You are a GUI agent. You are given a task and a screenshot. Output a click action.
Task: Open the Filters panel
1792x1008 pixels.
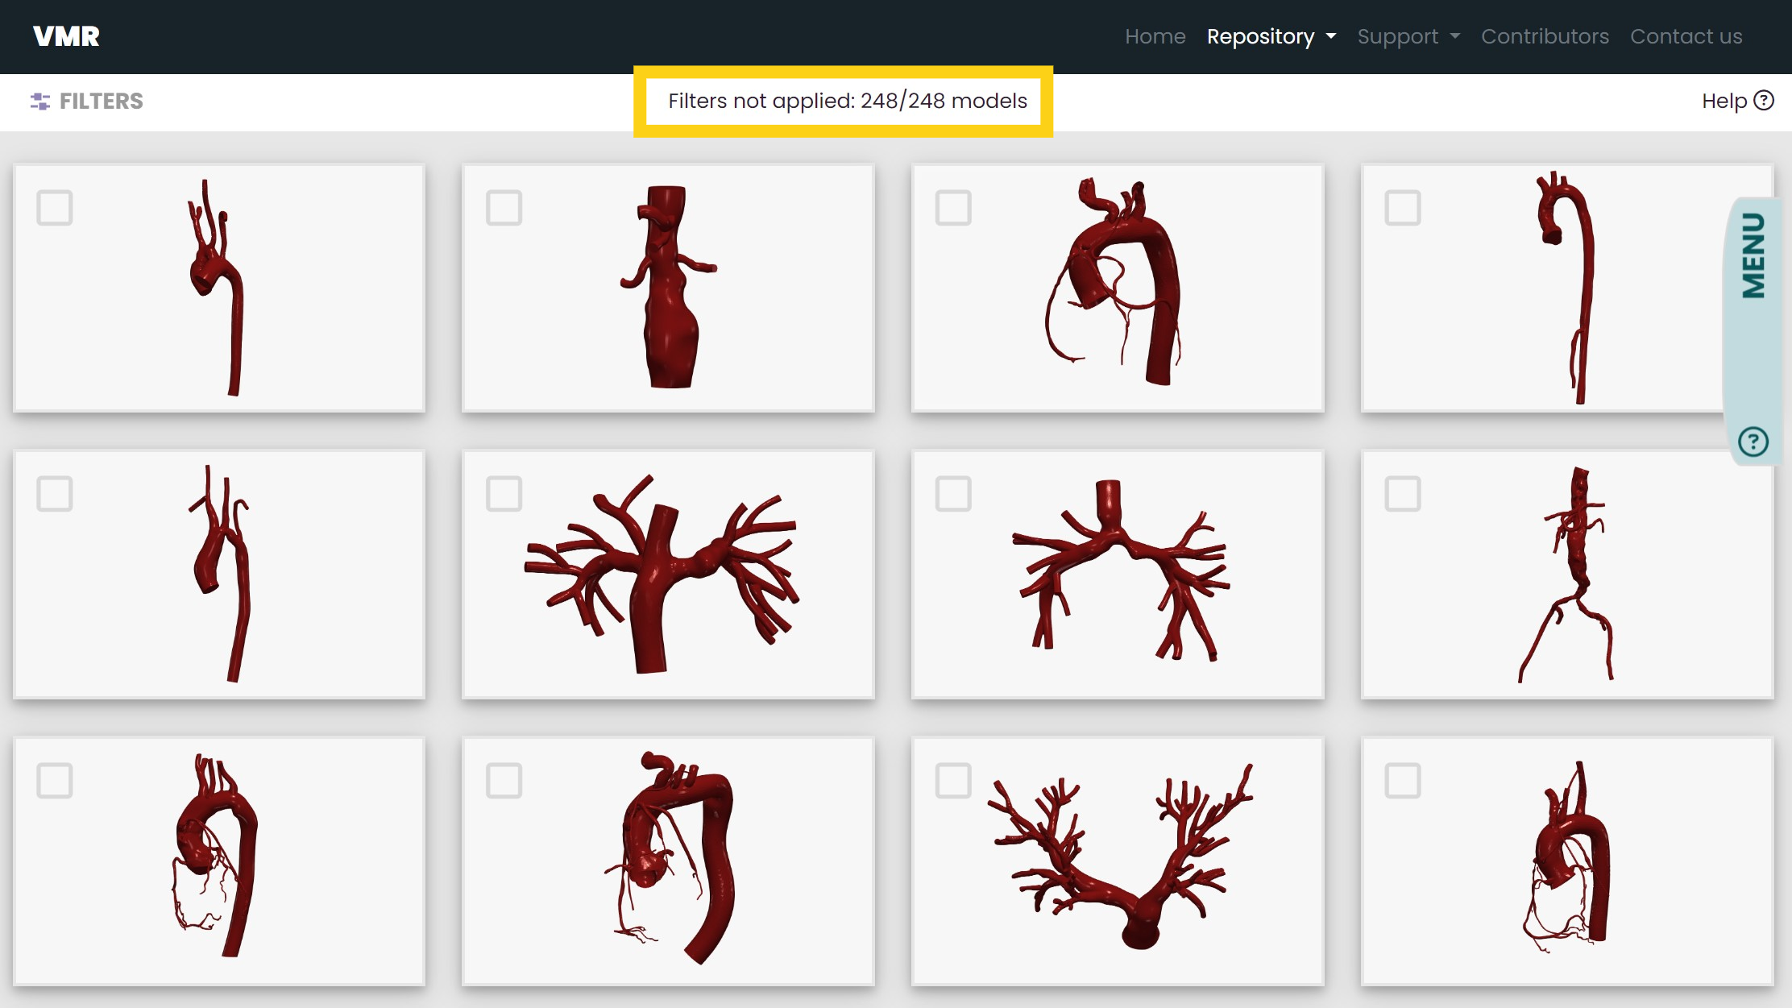[x=86, y=101]
